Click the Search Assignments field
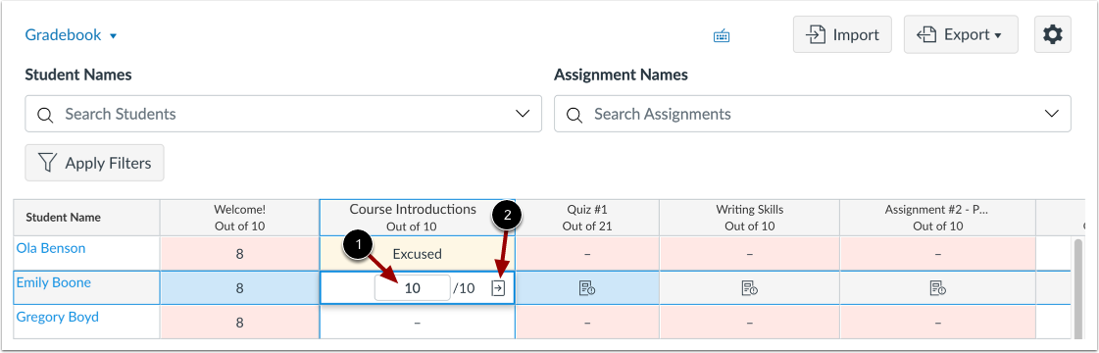Screen dimensions: 1099x353 tap(813, 114)
